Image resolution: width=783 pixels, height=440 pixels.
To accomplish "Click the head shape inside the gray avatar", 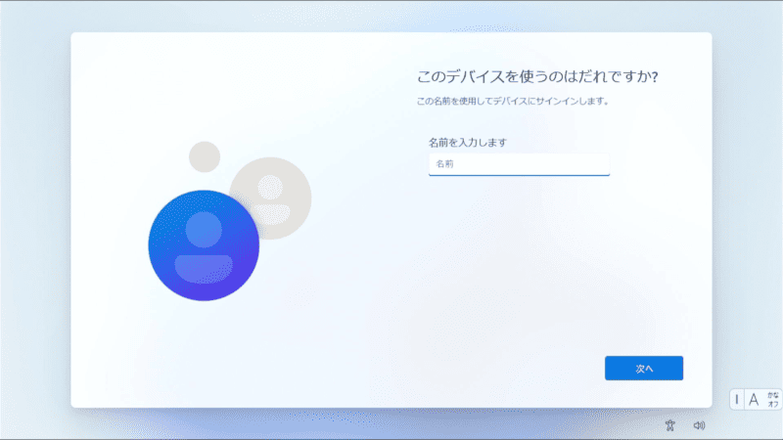I will [x=270, y=186].
